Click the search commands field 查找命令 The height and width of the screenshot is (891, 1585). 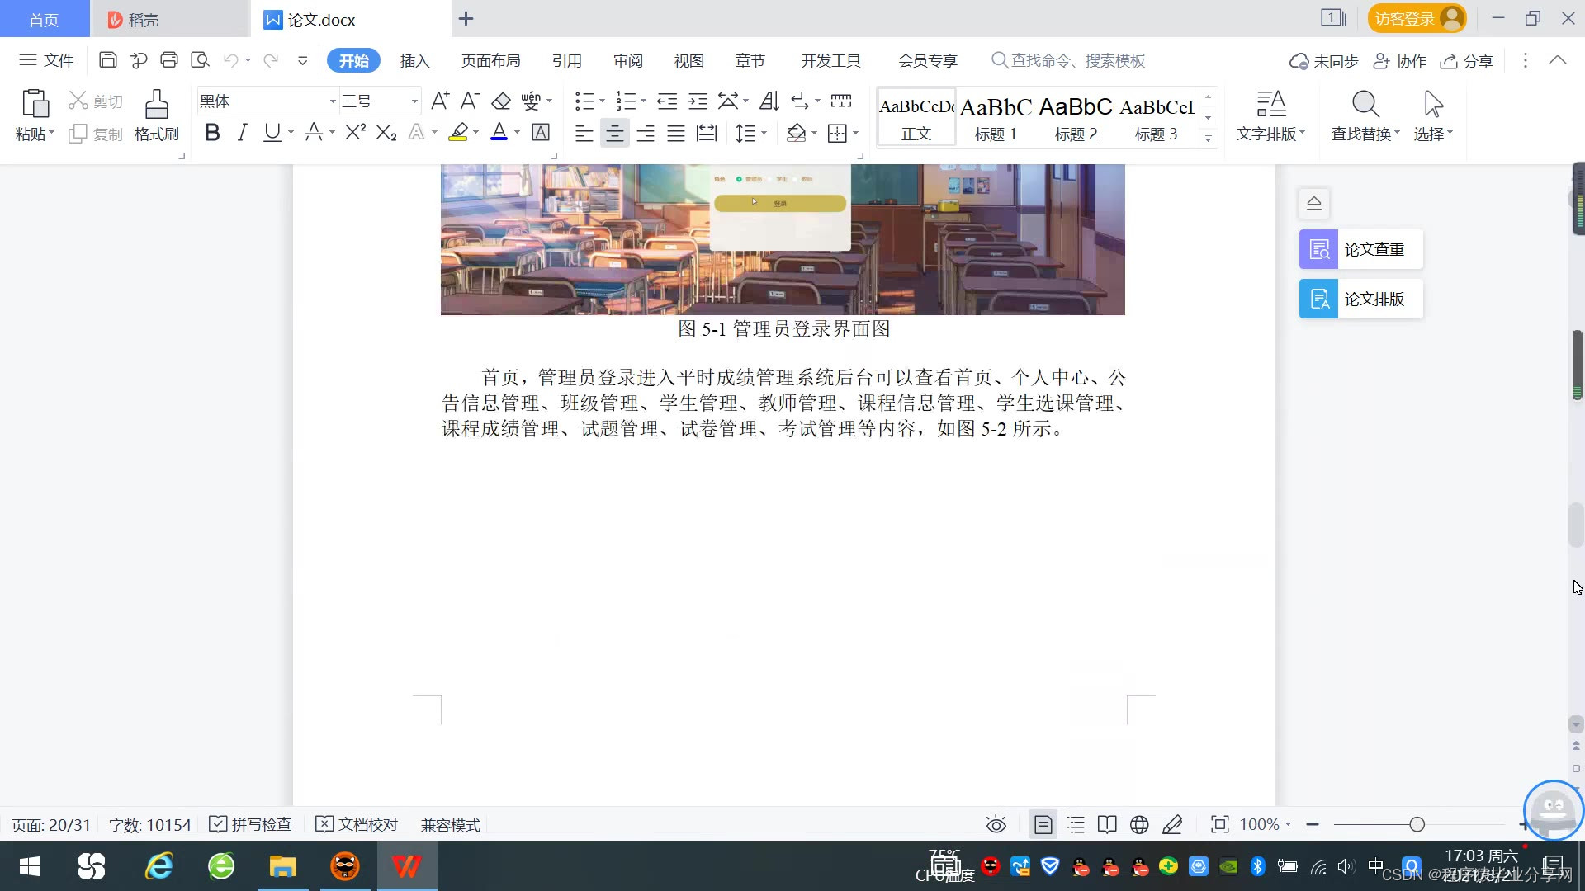[x=1069, y=60]
